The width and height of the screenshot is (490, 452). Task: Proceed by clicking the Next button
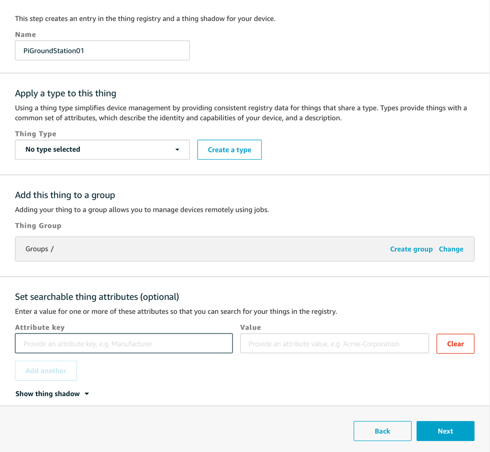(445, 431)
